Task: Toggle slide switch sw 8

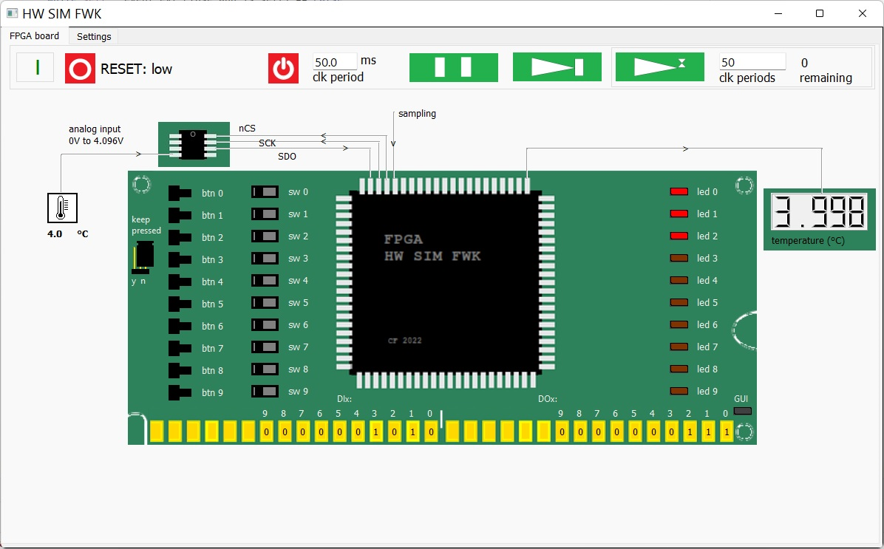Action: [265, 369]
